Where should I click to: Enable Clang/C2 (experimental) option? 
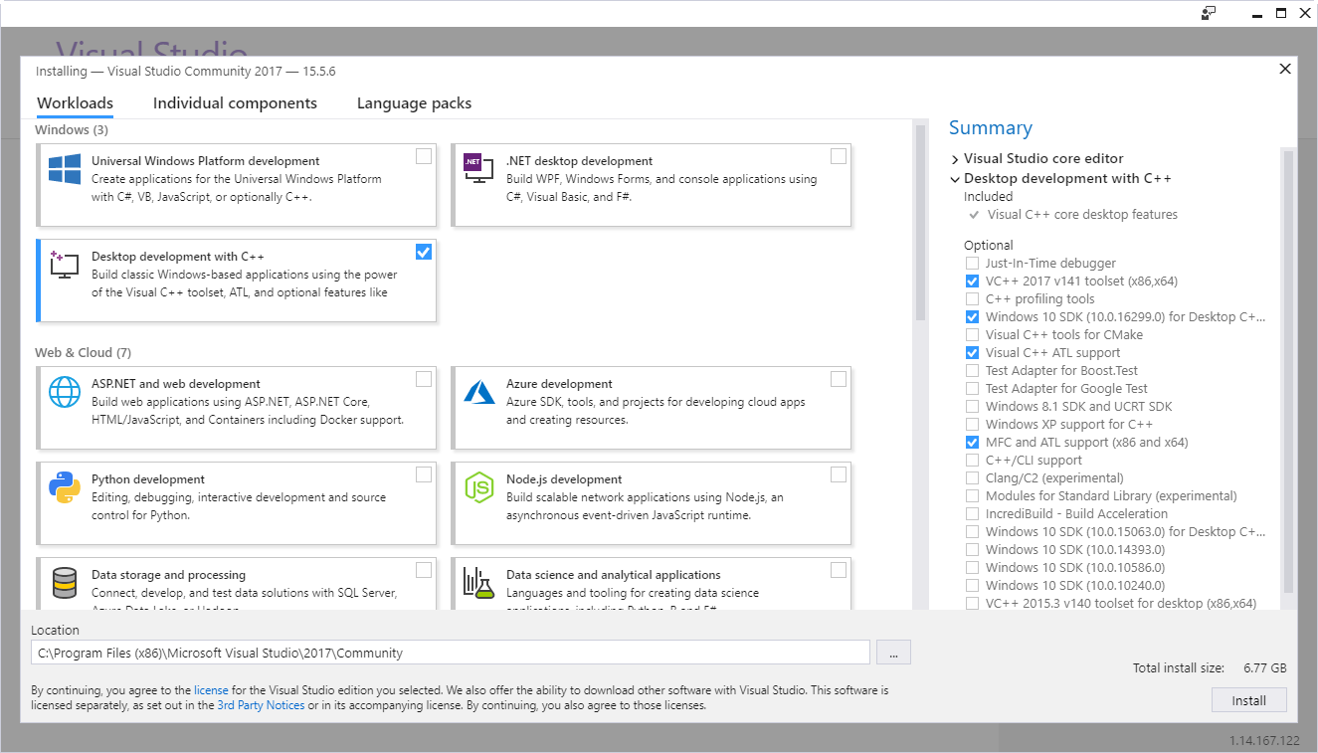972,478
